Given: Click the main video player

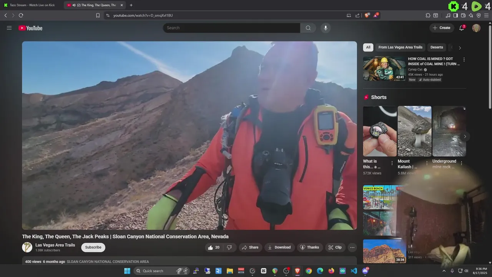Looking at the screenshot, I should click(189, 135).
